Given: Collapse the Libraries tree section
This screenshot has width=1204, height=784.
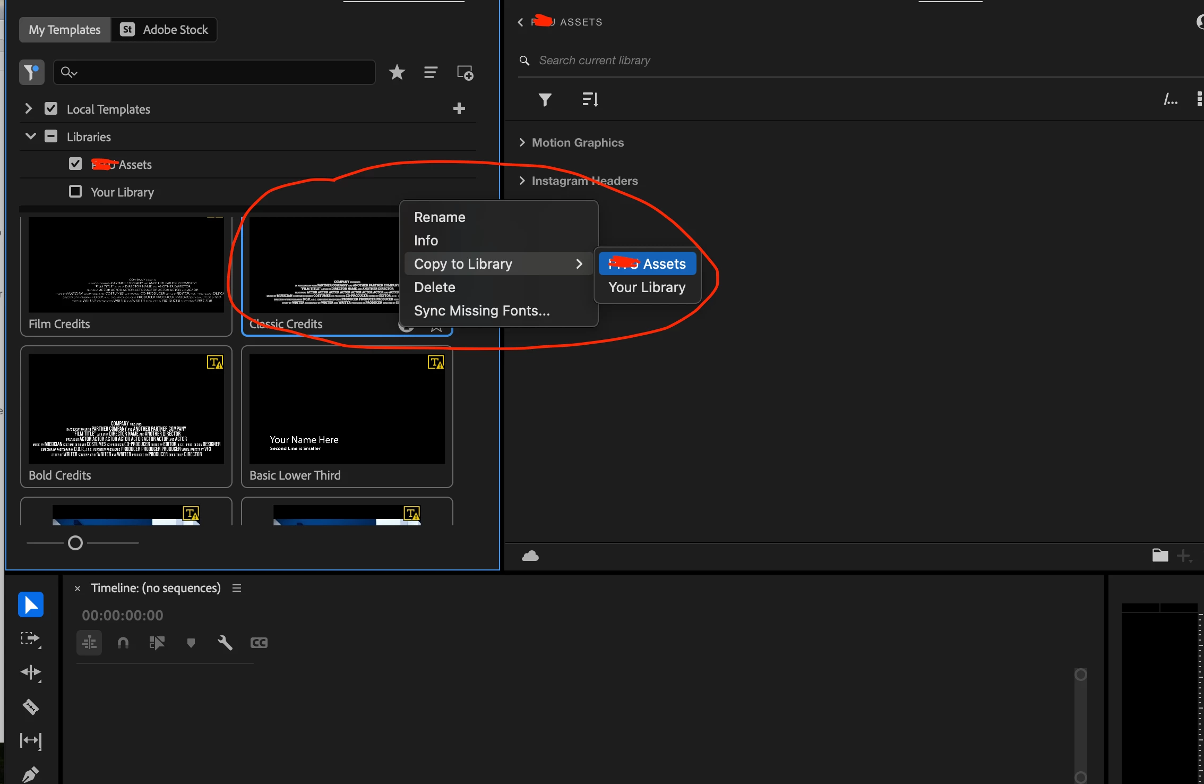Looking at the screenshot, I should click(30, 137).
